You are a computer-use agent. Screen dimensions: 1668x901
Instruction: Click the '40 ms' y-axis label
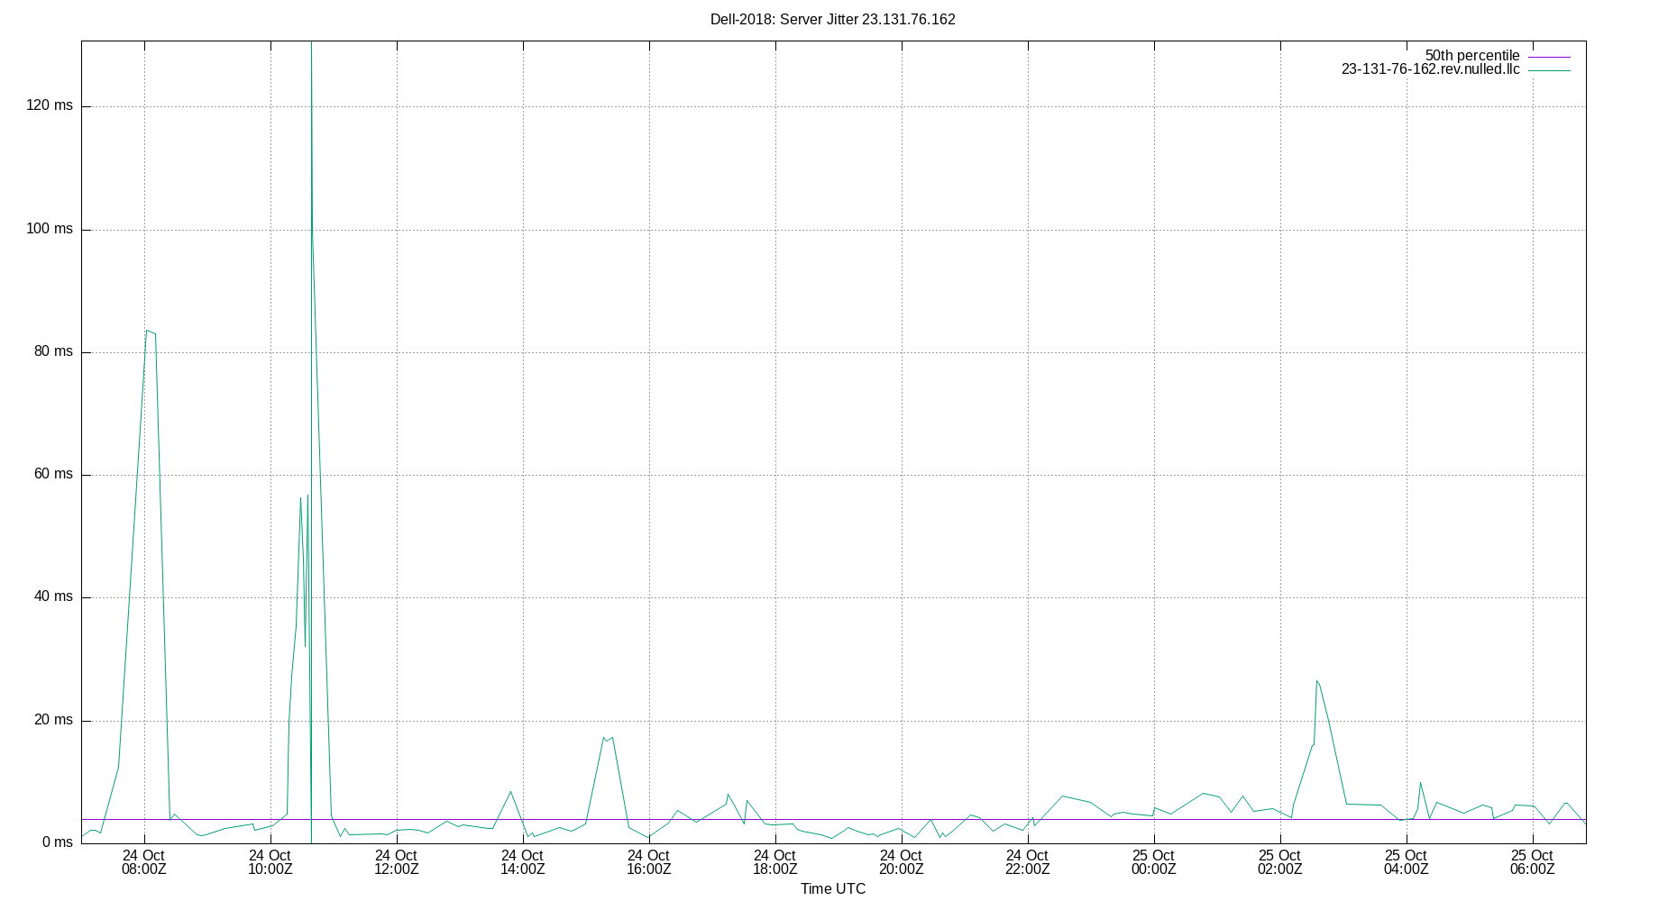53,596
